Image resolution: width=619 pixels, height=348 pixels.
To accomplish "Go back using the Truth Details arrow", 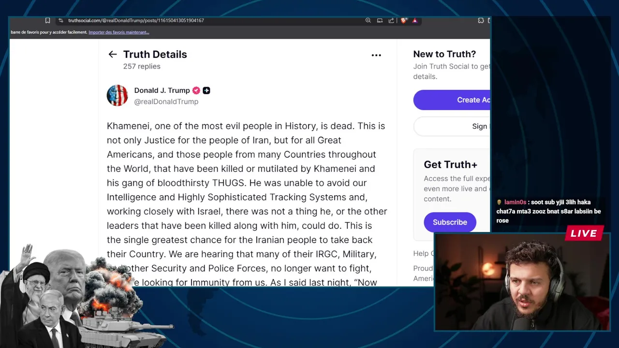I will point(113,55).
